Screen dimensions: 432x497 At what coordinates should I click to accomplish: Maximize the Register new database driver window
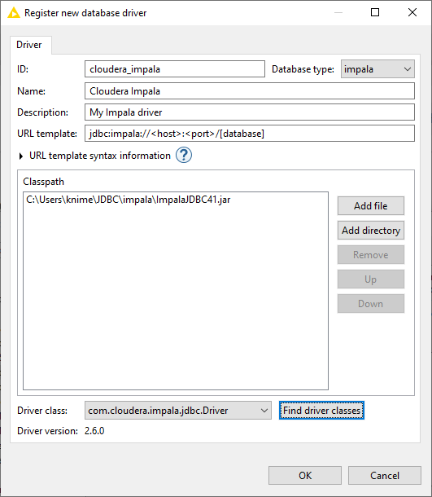375,13
